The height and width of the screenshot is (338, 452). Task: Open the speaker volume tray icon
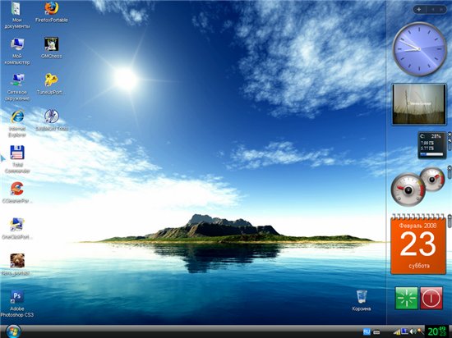click(x=413, y=332)
